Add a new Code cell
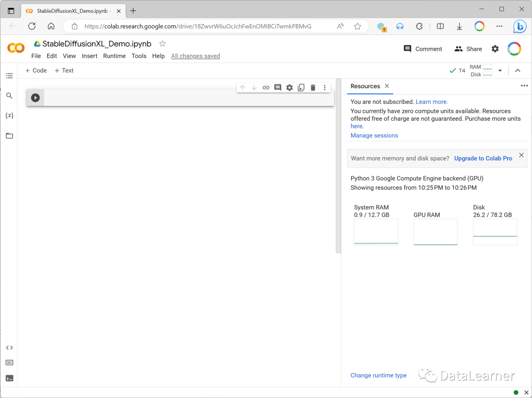The image size is (532, 398). coord(36,70)
